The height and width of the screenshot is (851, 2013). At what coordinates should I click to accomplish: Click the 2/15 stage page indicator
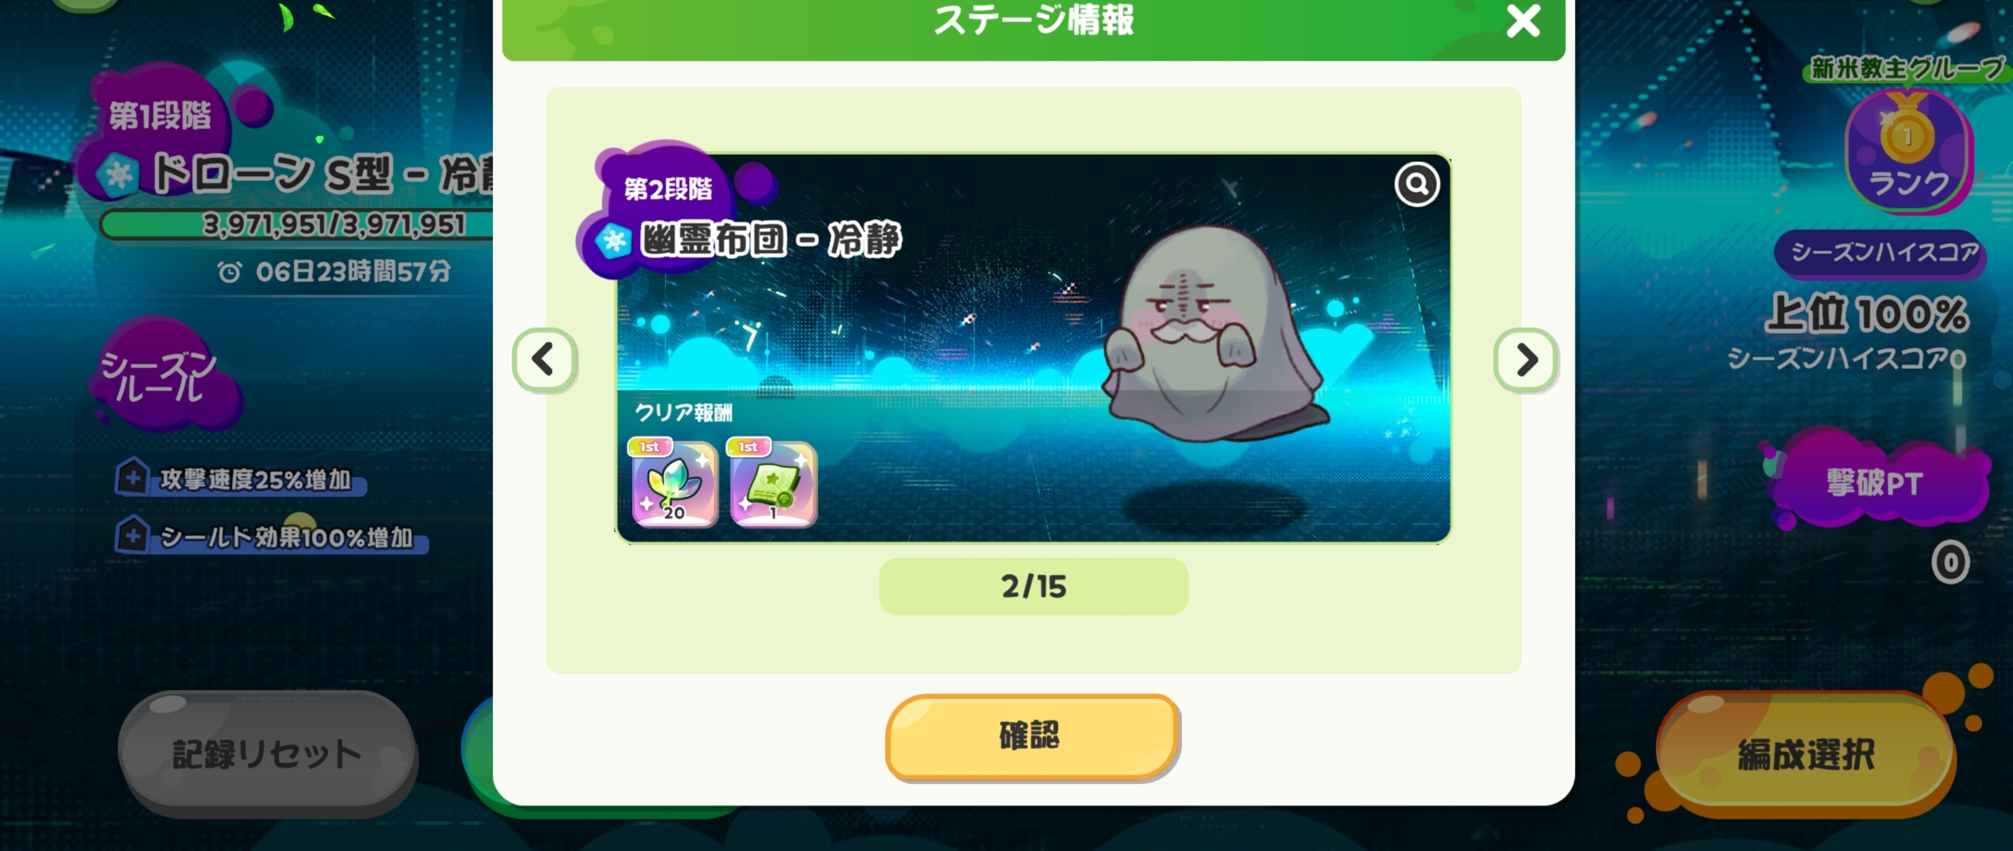tap(1033, 586)
